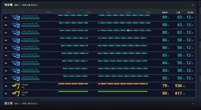The width and height of the screenshot is (201, 110).
Task: Click the 切土場 section title
Action: [x=9, y=5]
